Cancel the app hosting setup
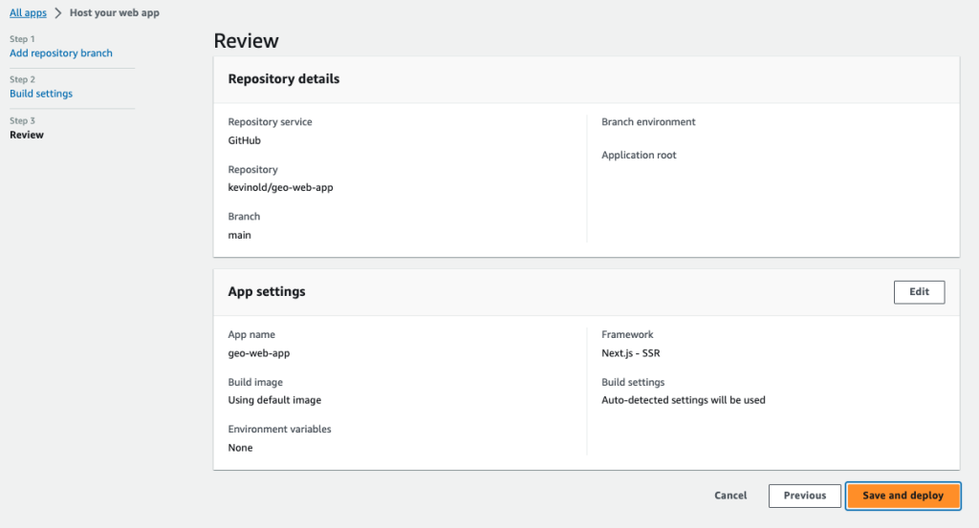 (x=730, y=496)
